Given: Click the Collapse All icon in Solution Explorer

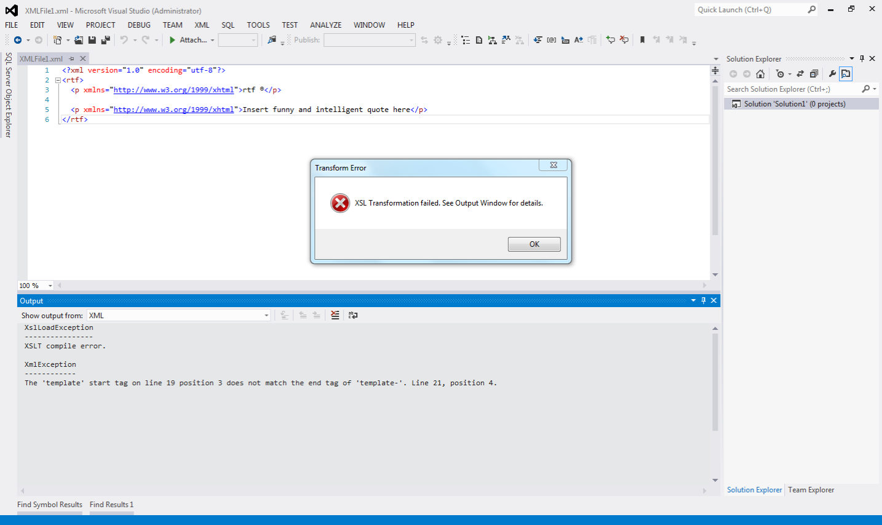Looking at the screenshot, I should (x=814, y=73).
